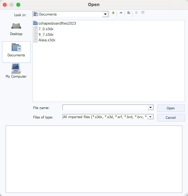The image size is (188, 196).
Task: Select the My Computer shortcut
Action: coord(16,71)
